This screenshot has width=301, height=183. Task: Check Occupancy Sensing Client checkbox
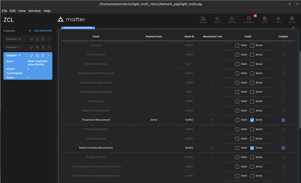click(x=237, y=157)
